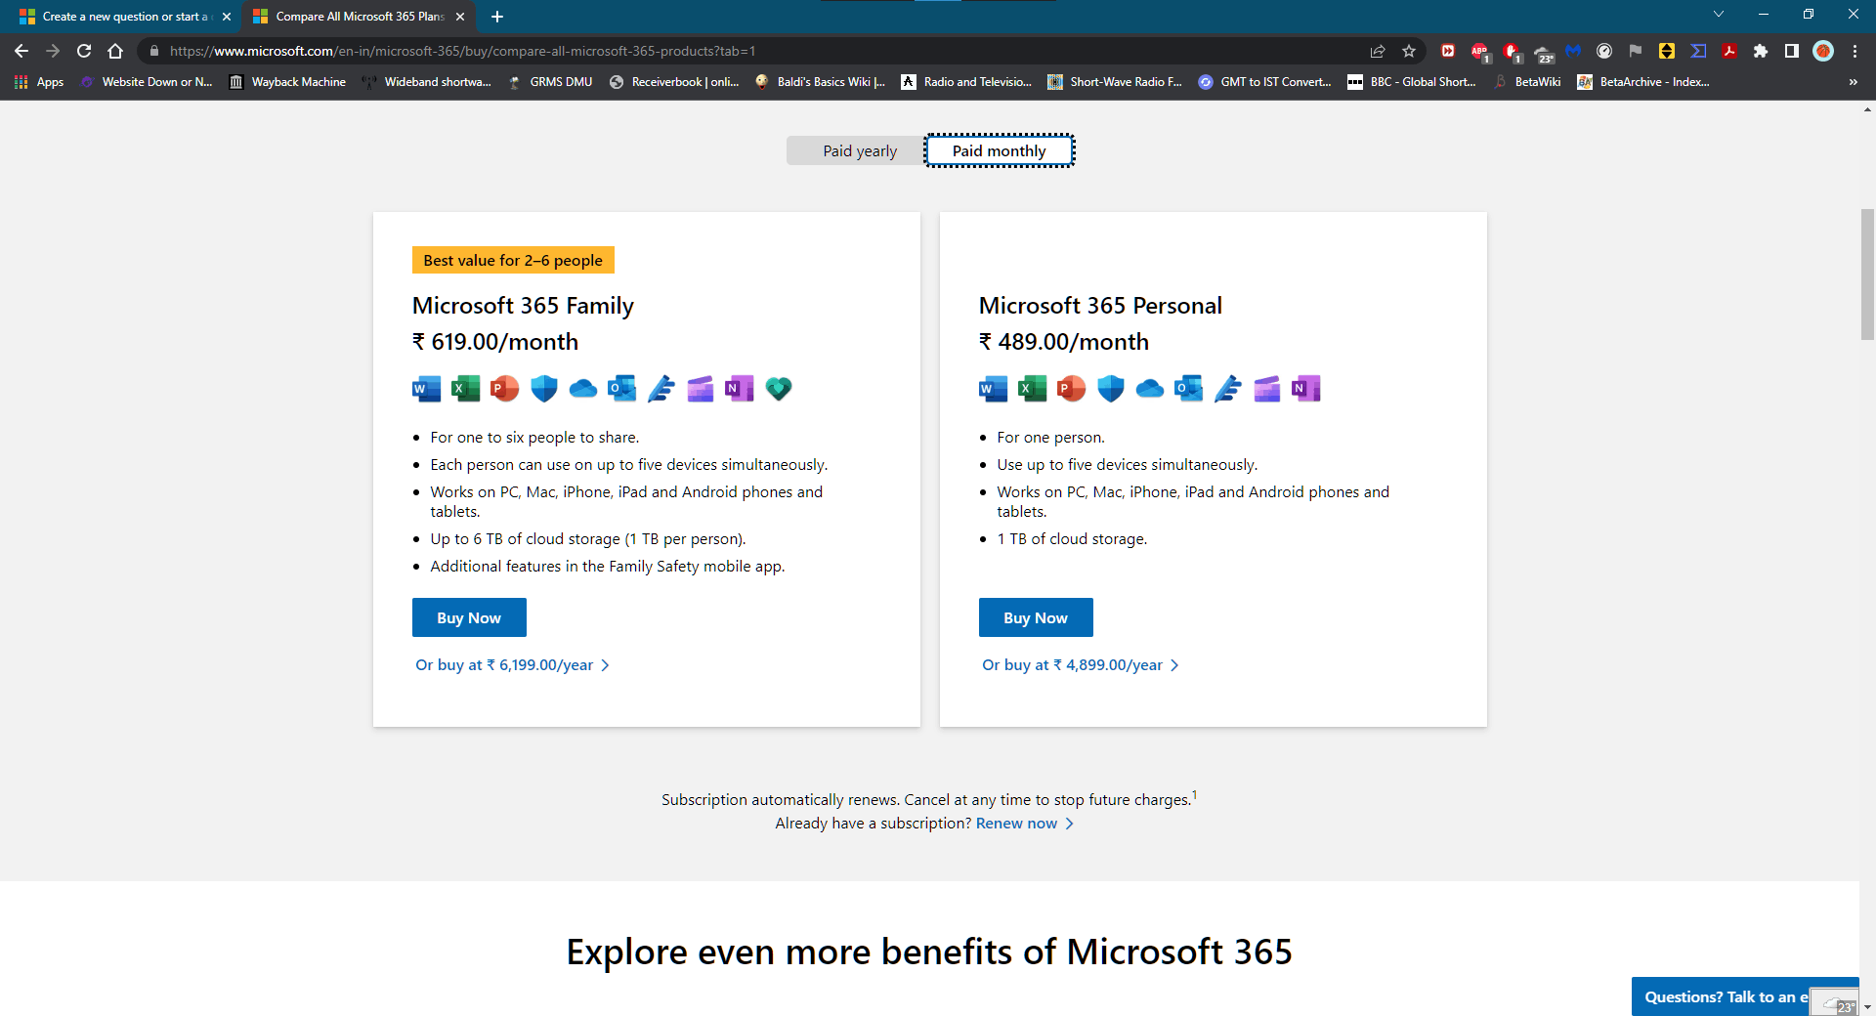Screen dimensions: 1876x1016
Task: Bookmark this page with the star icon
Action: tap(1409, 51)
